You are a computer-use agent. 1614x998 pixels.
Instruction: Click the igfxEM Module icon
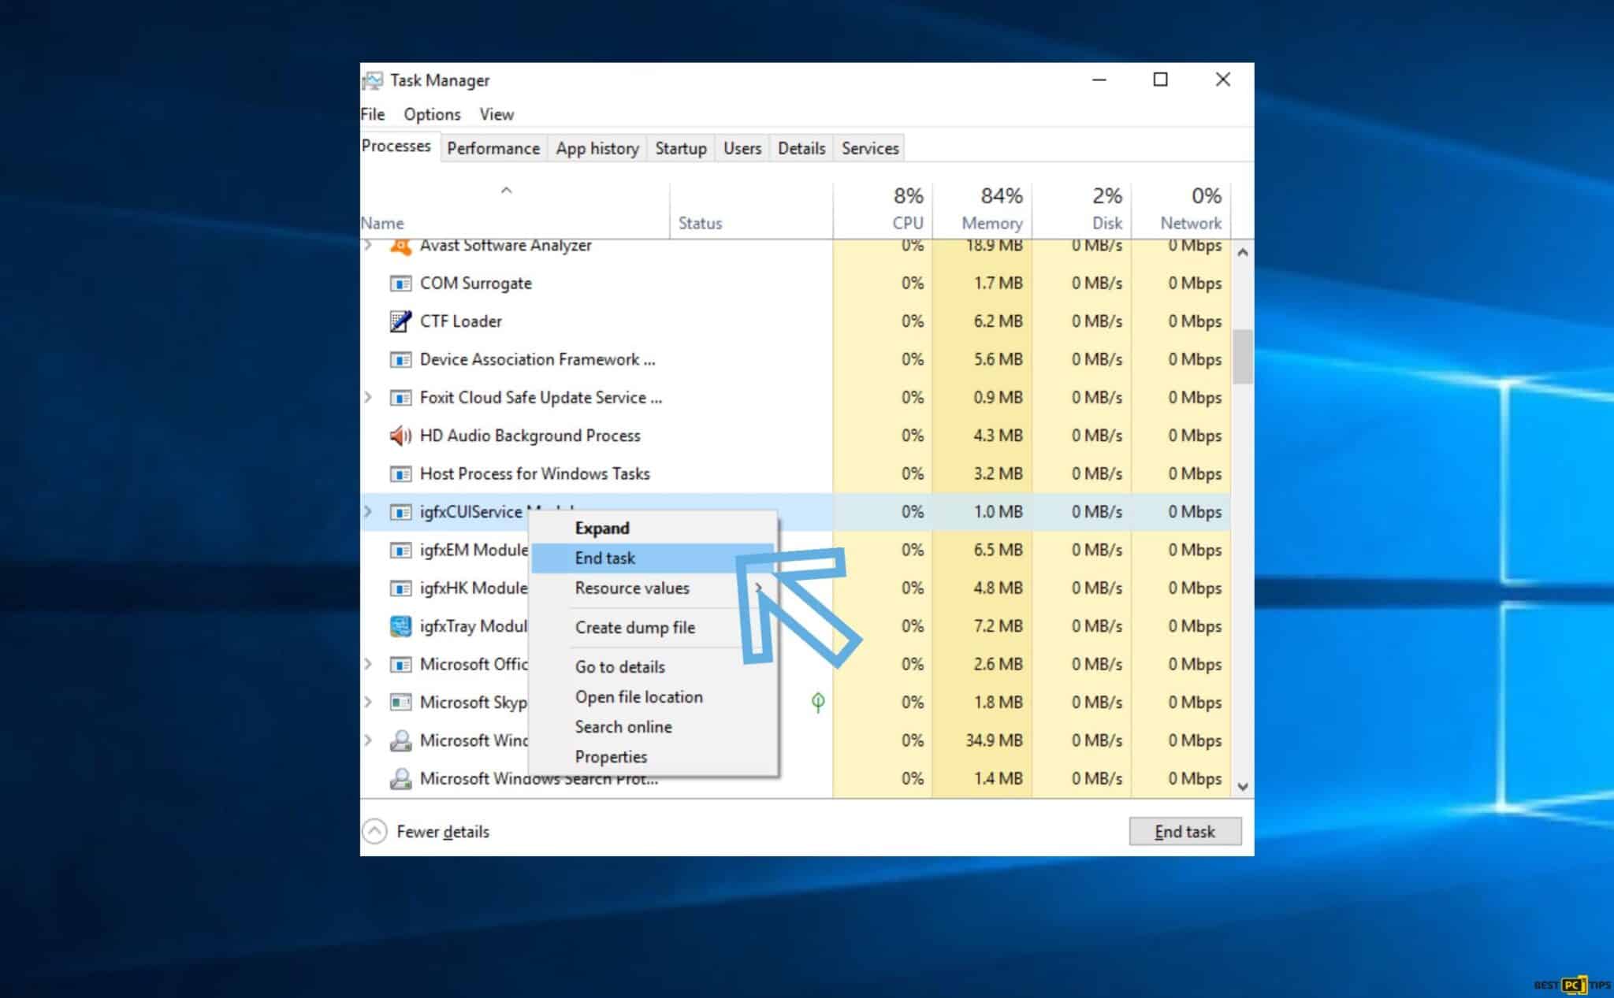(400, 550)
